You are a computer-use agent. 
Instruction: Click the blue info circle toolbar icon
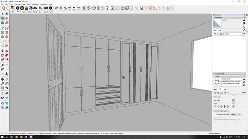coord(50,8)
